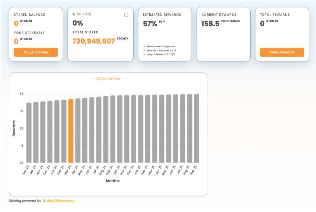Screen dimensions: 316x212
Task: Click the Daily rewards arrow bullet
Action: tap(144, 54)
